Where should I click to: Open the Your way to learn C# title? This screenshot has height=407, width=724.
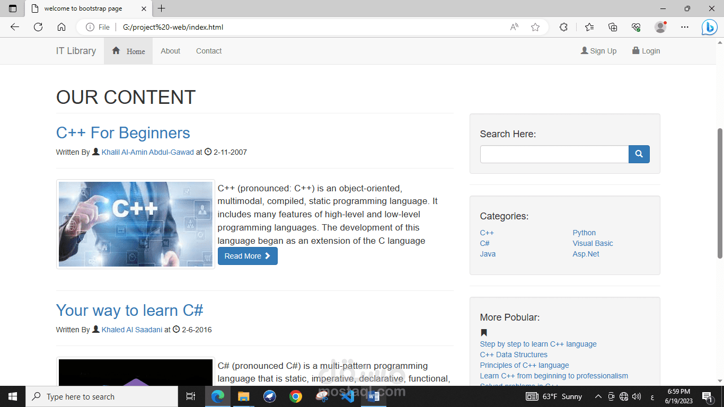130,311
